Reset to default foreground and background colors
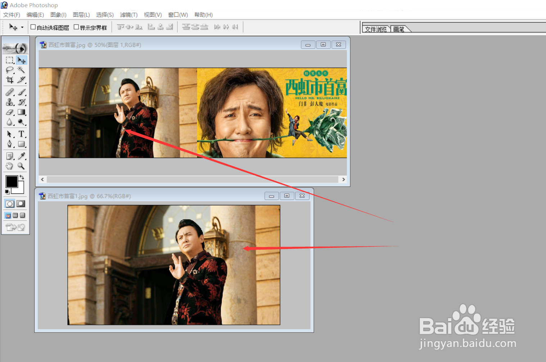The image size is (546, 362). [7, 192]
